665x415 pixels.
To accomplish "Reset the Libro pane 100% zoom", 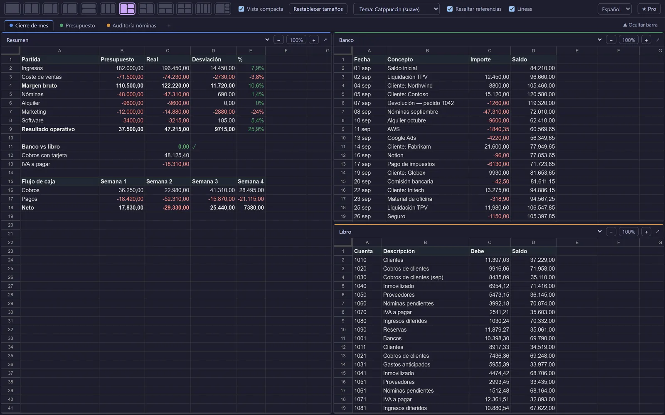I will point(629,232).
